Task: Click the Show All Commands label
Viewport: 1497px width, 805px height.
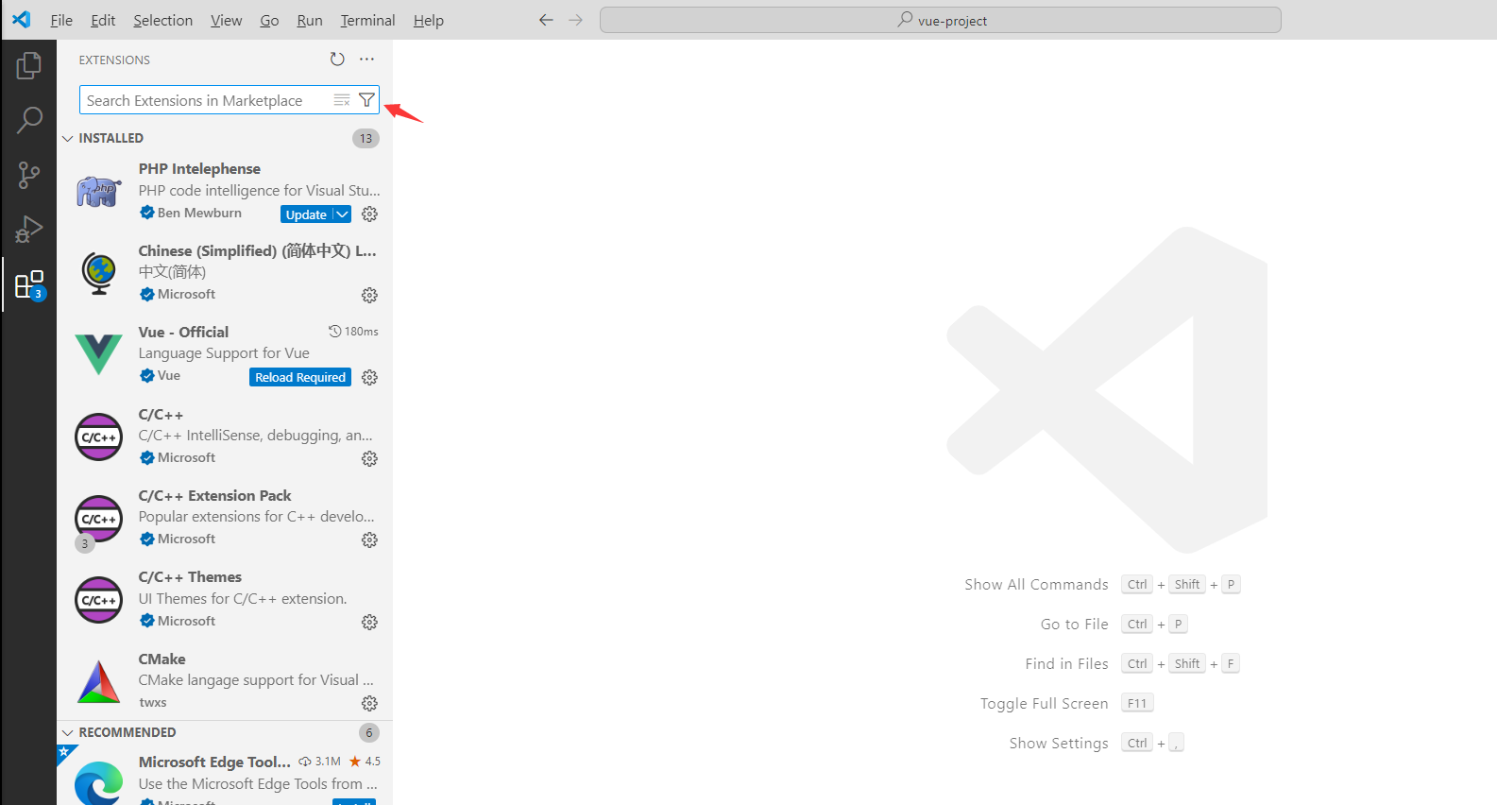Action: pos(1036,585)
